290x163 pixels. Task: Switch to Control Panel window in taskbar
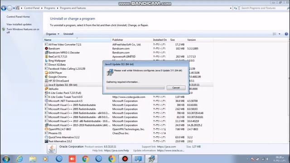[138, 159]
